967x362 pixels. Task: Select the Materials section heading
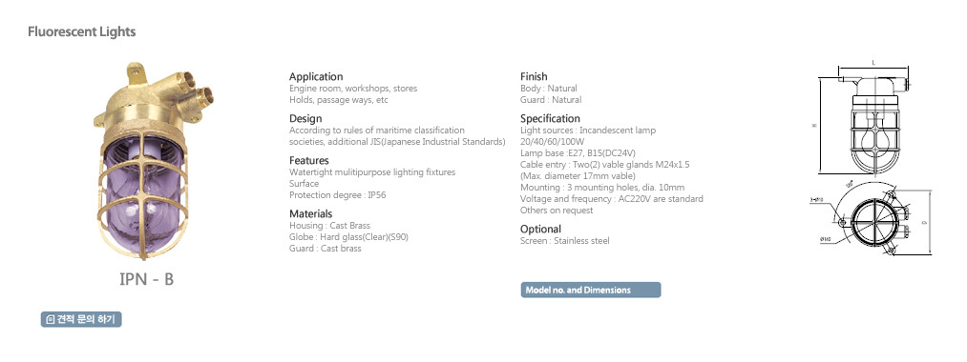pyautogui.click(x=311, y=213)
